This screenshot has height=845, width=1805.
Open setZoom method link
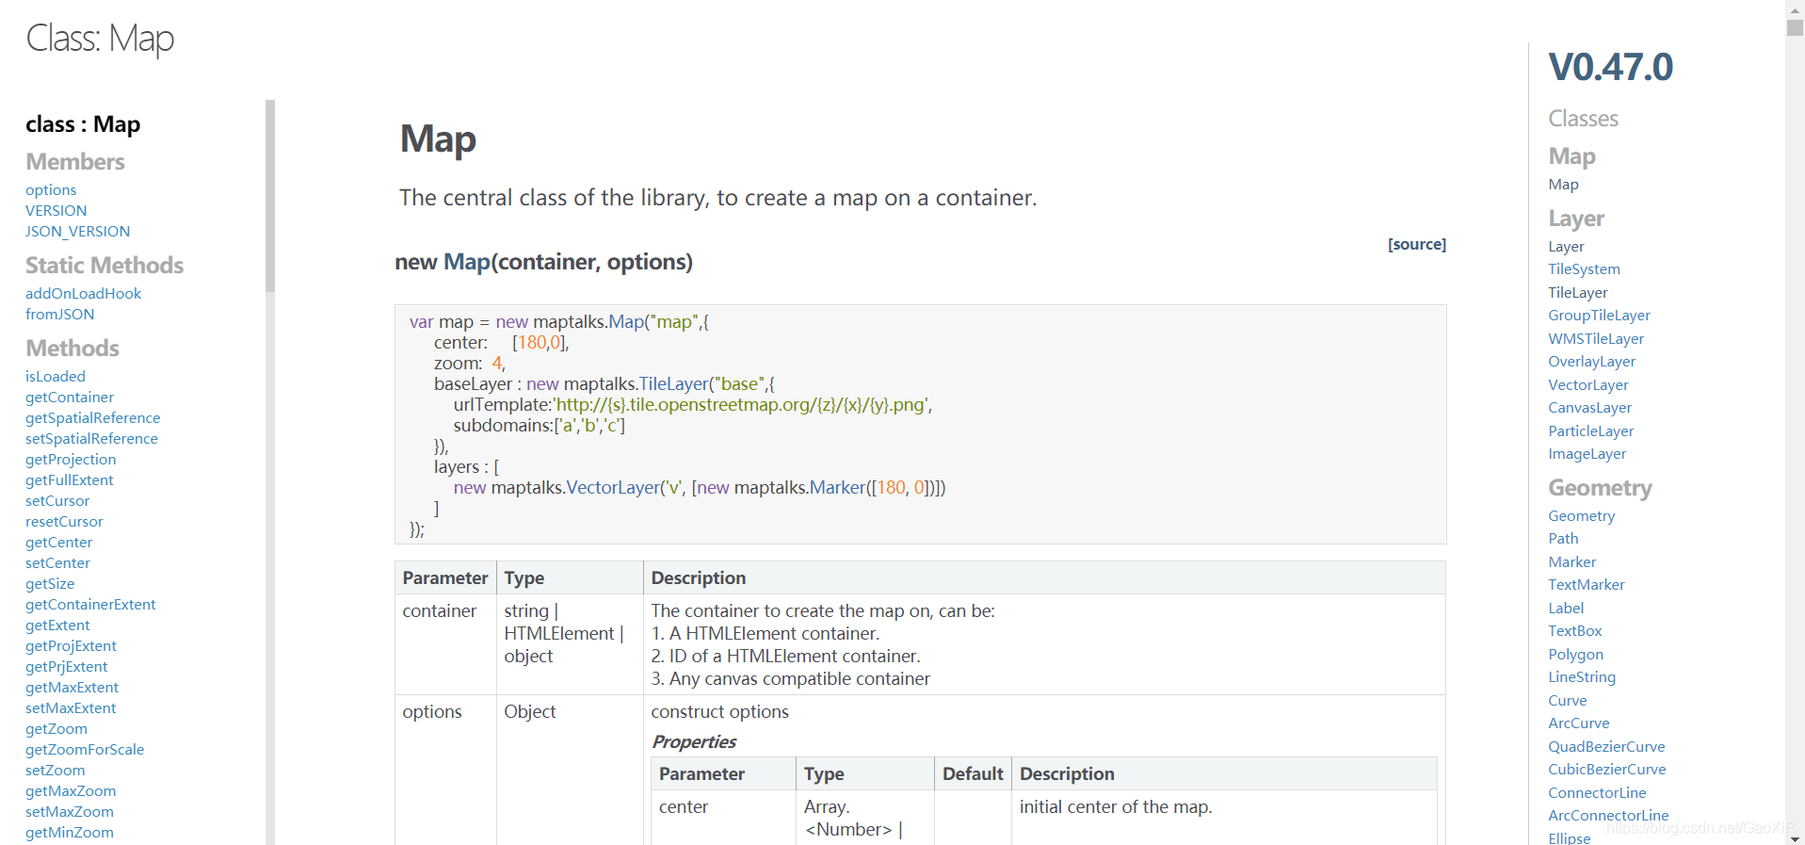click(x=55, y=771)
